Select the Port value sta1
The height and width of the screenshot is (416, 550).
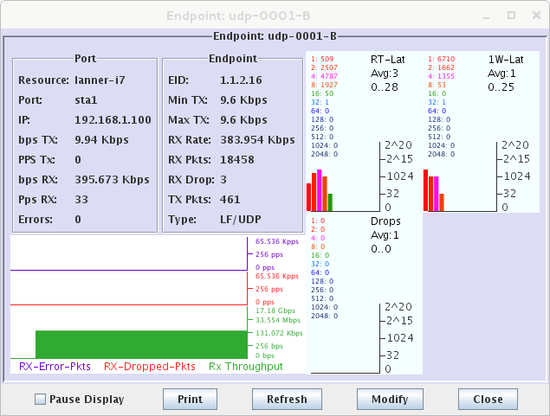pyautogui.click(x=86, y=100)
